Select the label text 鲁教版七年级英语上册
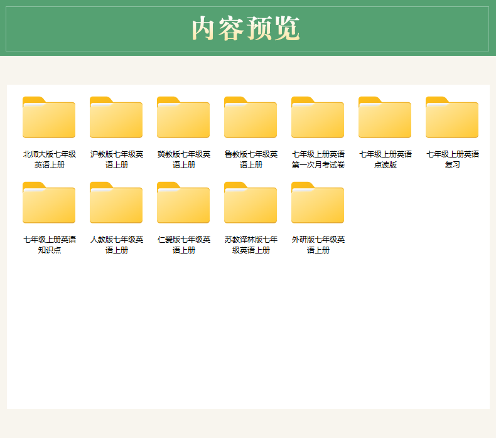Image resolution: width=496 pixels, height=438 pixels. [251, 159]
